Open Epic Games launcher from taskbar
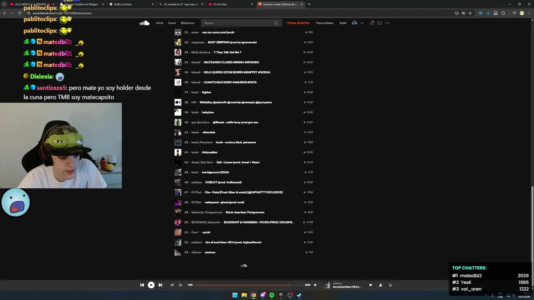 click(281, 295)
